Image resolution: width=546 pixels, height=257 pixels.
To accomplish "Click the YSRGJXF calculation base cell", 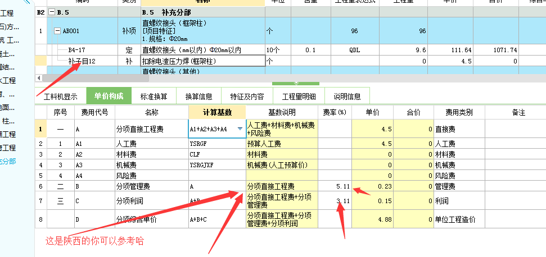I will [x=217, y=165].
